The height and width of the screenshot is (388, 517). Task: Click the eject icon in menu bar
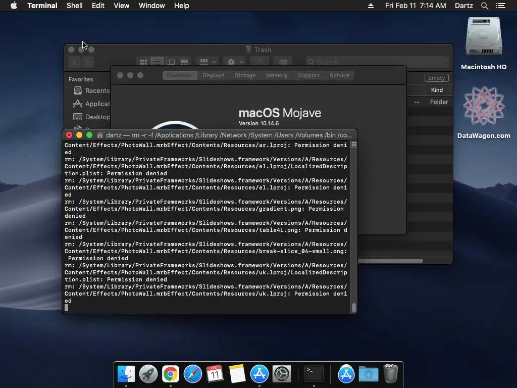[371, 6]
